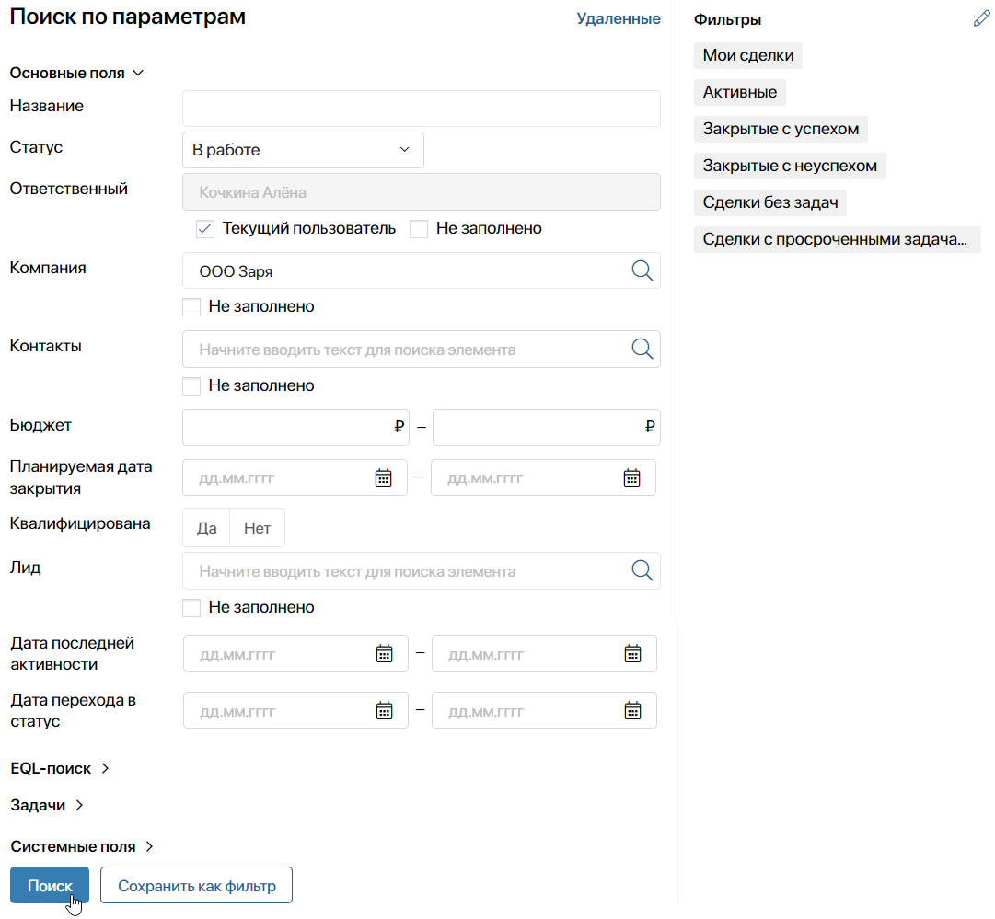The width and height of the screenshot is (995, 919).
Task: Click Дата перехода в статус start date input
Action: (295, 710)
